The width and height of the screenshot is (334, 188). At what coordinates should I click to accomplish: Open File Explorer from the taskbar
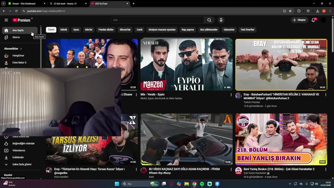187,184
